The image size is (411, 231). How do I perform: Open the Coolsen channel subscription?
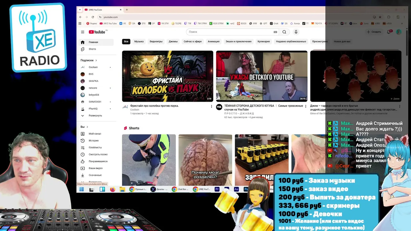point(96,67)
